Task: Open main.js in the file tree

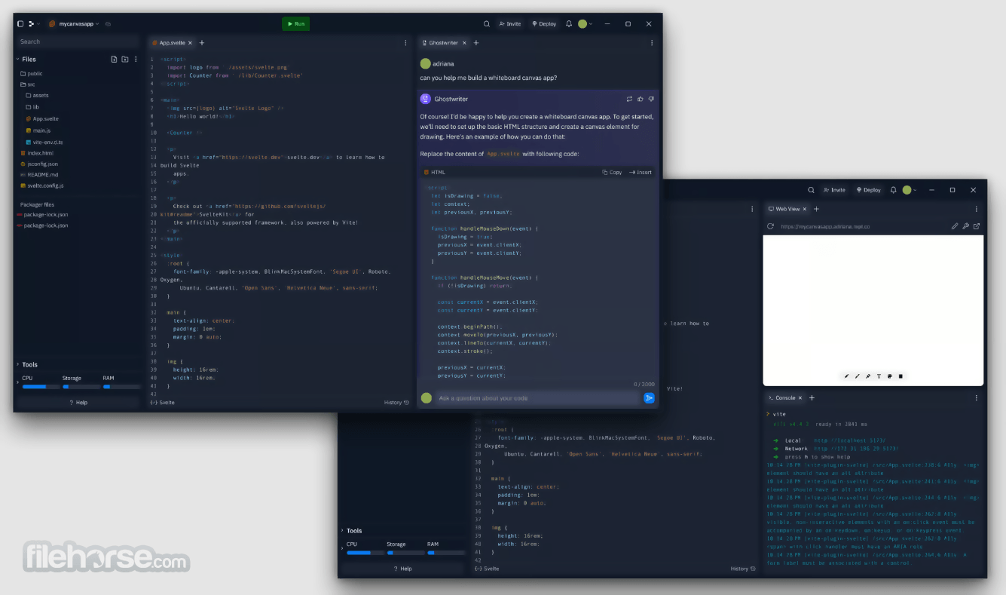Action: [x=38, y=130]
